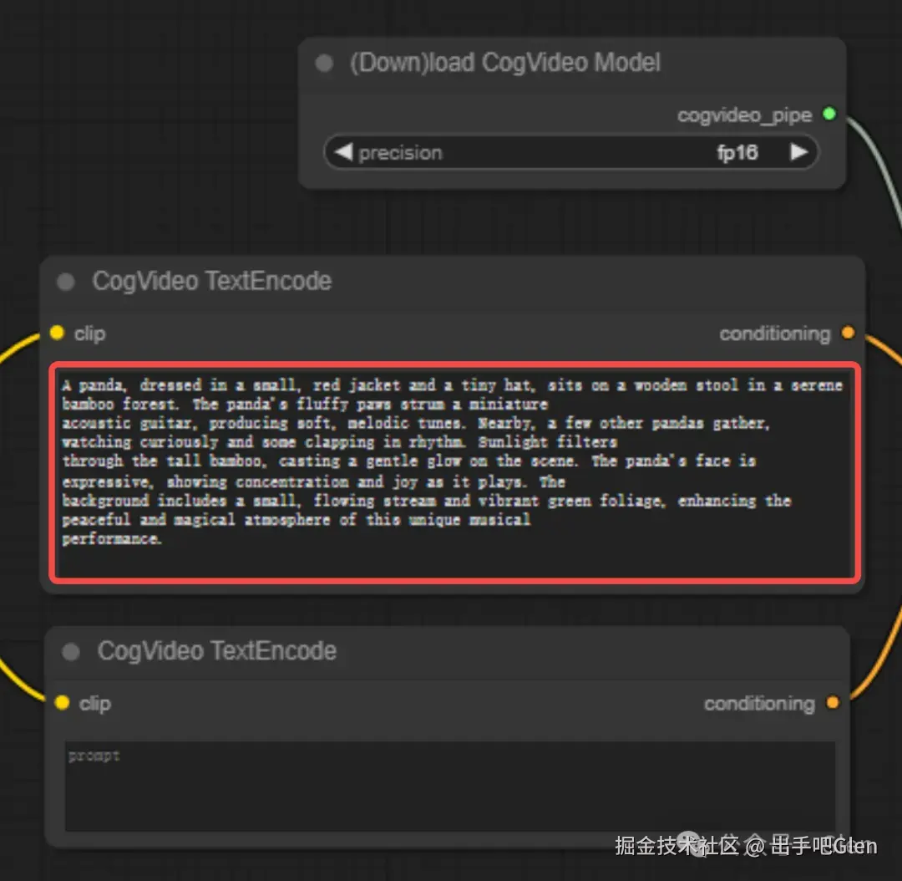Click the cogvideo_pipe output connector dot
Image resolution: width=902 pixels, height=881 pixels.
pos(829,114)
